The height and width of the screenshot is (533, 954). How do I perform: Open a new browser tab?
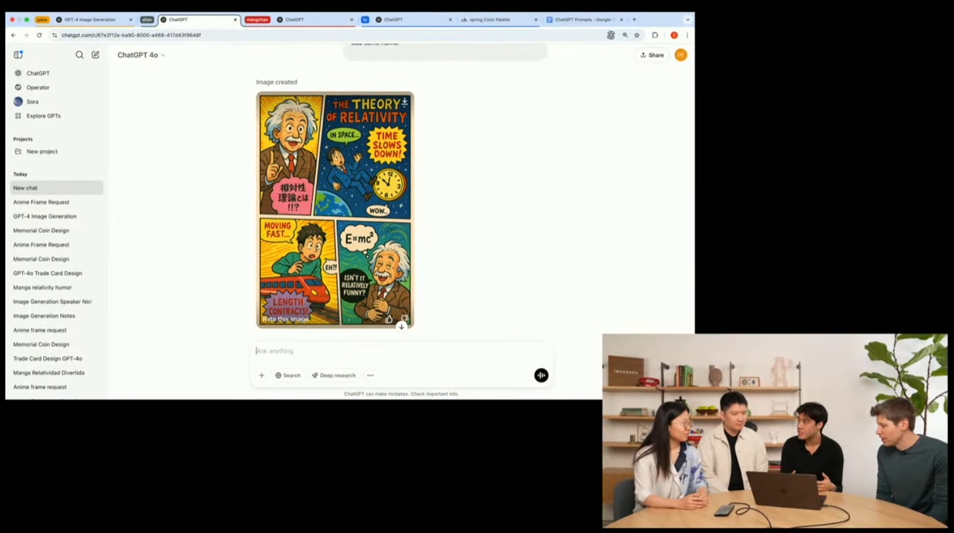tap(634, 20)
